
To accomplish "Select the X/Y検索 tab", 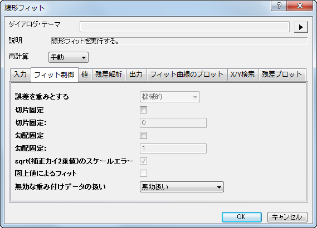I will point(243,75).
